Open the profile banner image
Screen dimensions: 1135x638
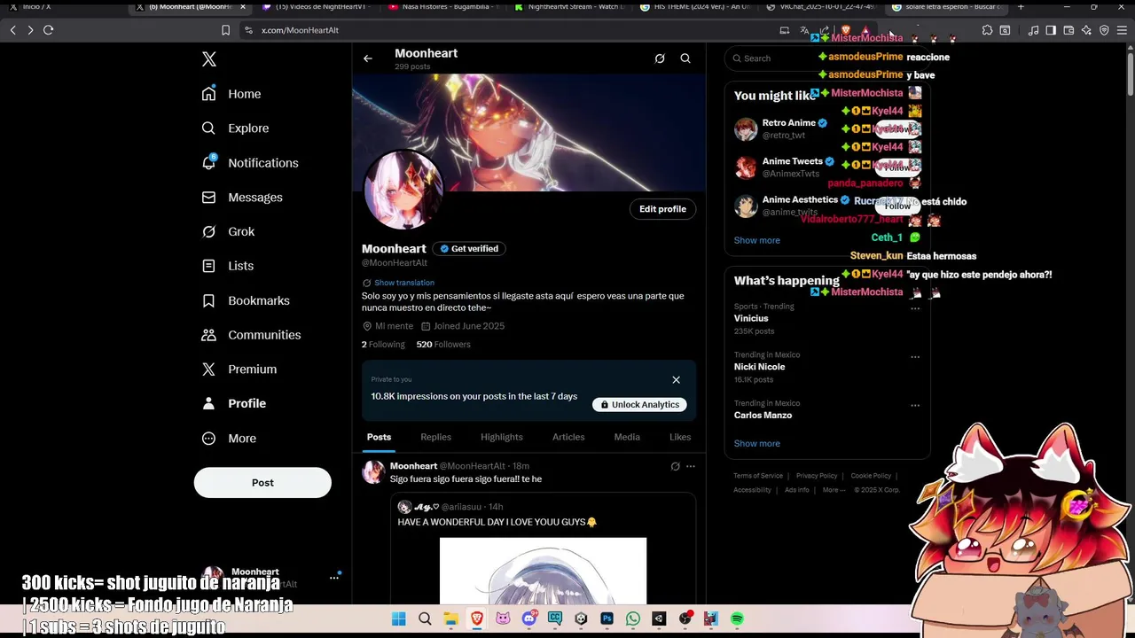click(x=529, y=132)
